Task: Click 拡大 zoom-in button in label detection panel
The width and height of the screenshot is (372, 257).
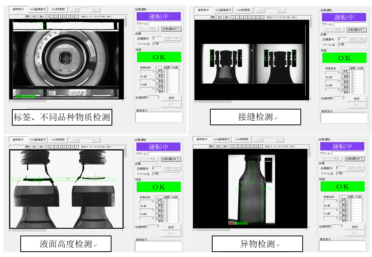Action: [x=34, y=16]
